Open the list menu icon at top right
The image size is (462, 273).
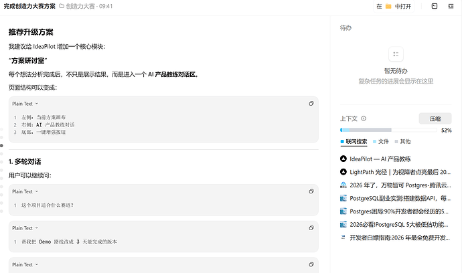click(x=451, y=6)
